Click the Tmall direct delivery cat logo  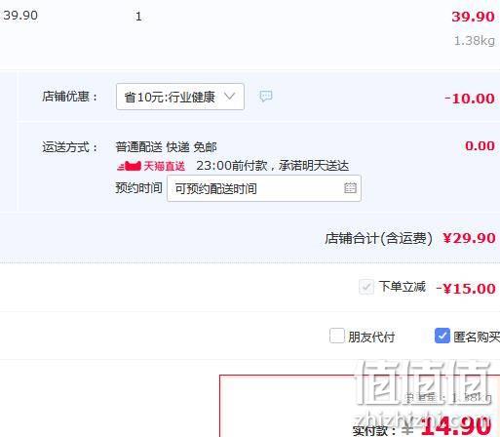(x=129, y=166)
